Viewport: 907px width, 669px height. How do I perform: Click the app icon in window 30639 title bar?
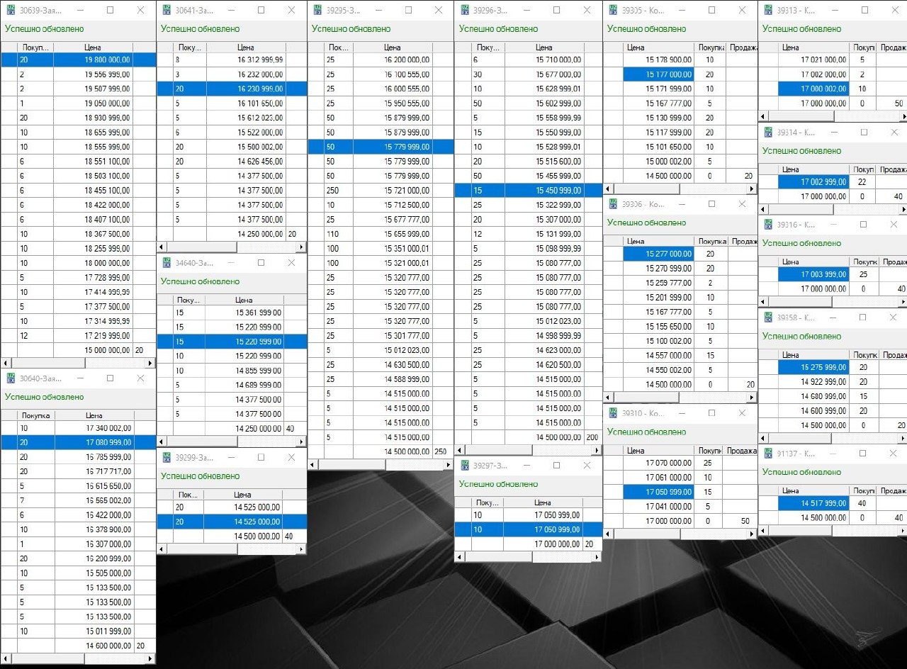click(10, 11)
